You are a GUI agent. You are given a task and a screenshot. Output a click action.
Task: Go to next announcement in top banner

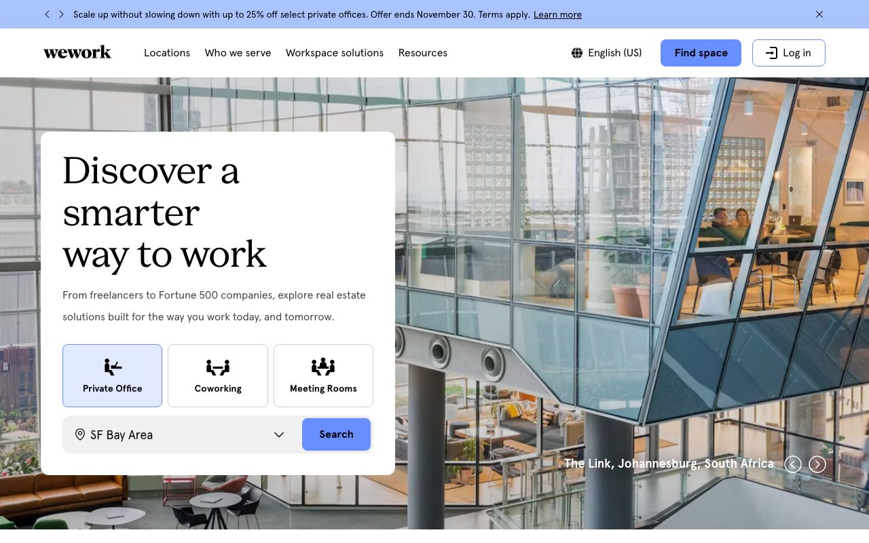(x=61, y=14)
